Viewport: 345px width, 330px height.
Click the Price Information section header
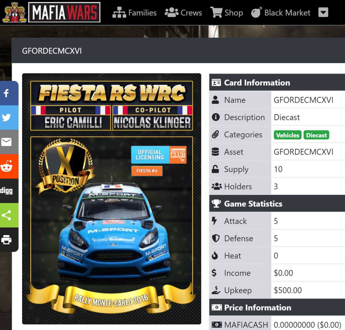pyautogui.click(x=277, y=307)
